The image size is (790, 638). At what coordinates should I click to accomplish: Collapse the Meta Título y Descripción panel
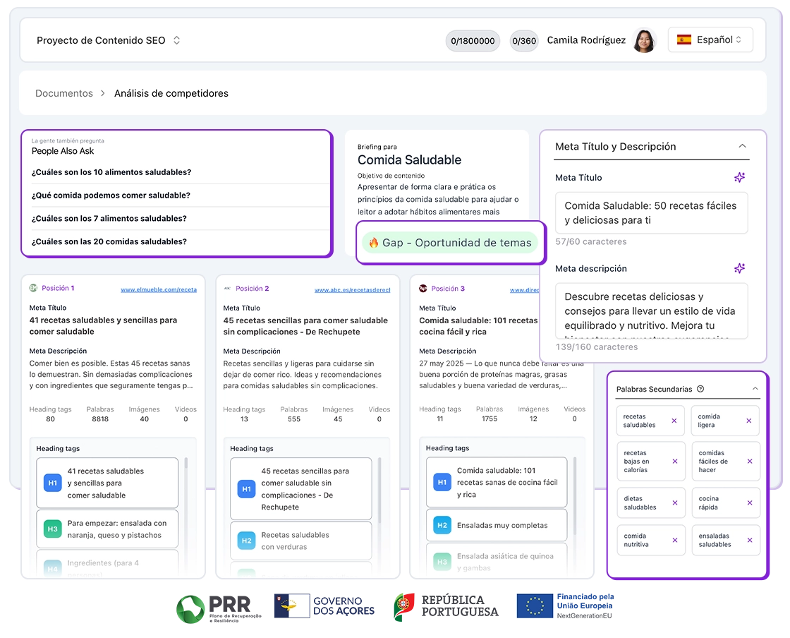(x=742, y=146)
